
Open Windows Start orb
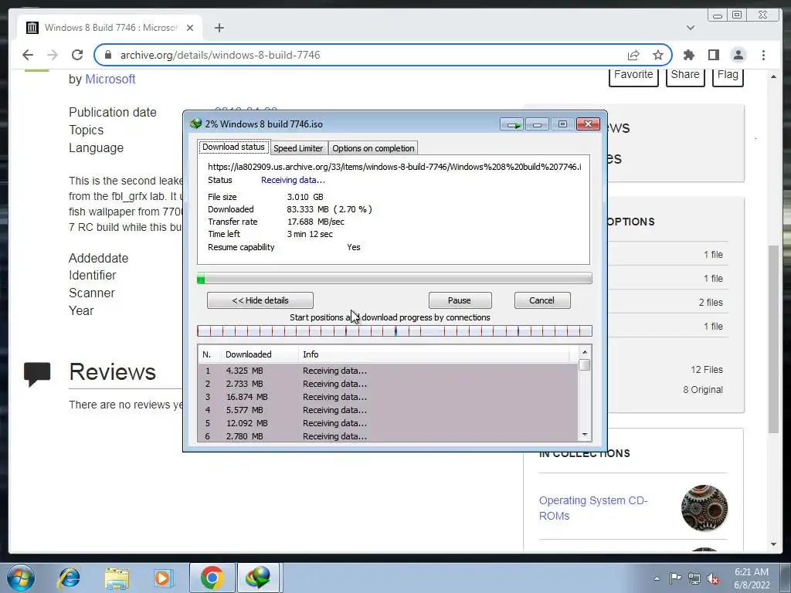pos(21,578)
